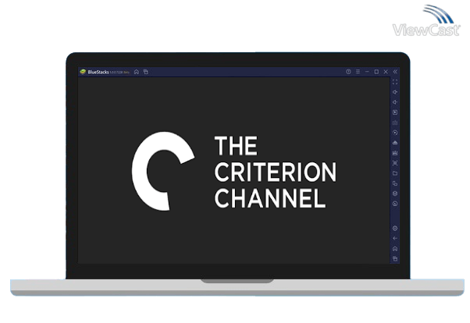Click the upper volume speaker icon
Image resolution: width=470 pixels, height=323 pixels.
point(395,92)
